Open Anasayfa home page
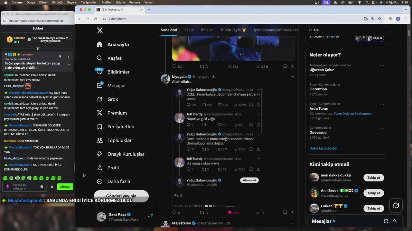 (x=113, y=45)
